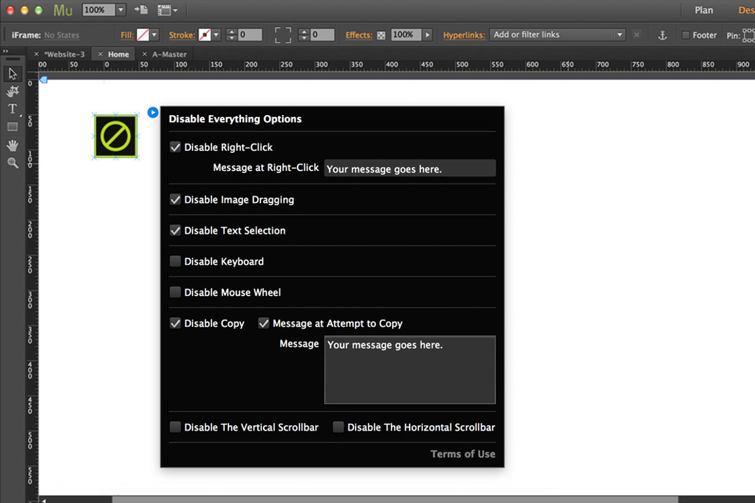Clear hyperlink with the X icon
The height and width of the screenshot is (503, 755).
pos(637,35)
